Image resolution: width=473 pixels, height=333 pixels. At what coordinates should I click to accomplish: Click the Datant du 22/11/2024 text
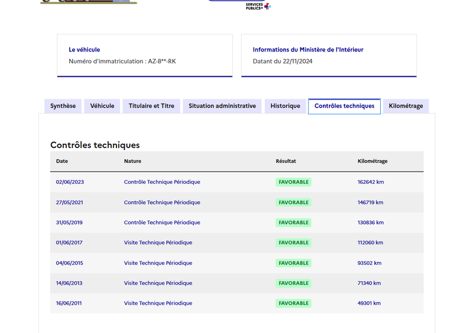283,62
